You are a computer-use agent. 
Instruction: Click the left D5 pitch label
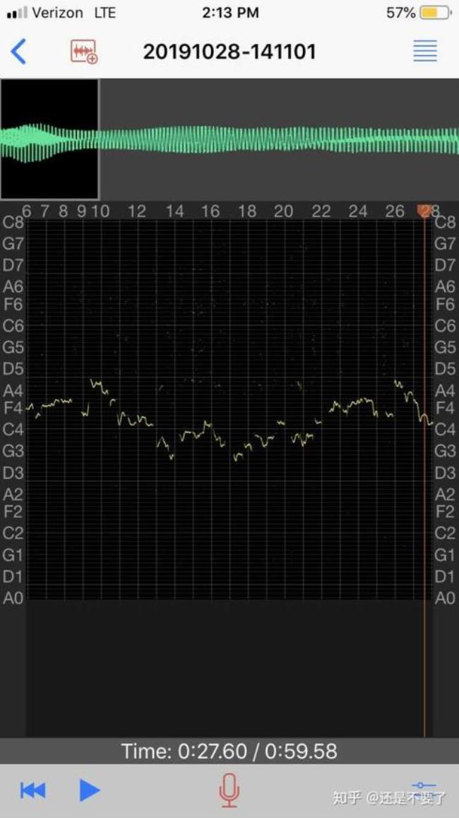tap(13, 369)
